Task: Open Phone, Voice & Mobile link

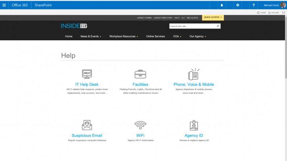Action: (194, 84)
